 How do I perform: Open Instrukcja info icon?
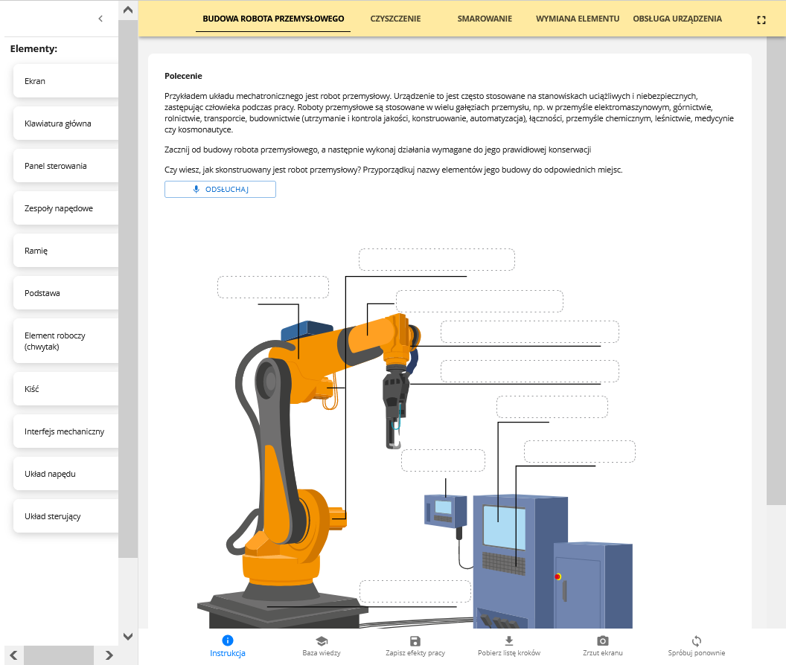click(228, 640)
